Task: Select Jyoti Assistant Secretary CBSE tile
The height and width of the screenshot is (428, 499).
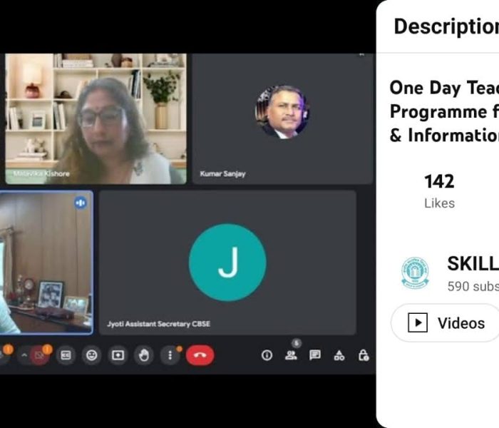Action: (227, 263)
